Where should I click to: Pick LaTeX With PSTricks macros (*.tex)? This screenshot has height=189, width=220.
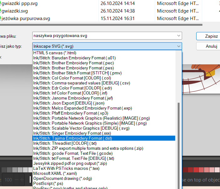click(x=104, y=169)
